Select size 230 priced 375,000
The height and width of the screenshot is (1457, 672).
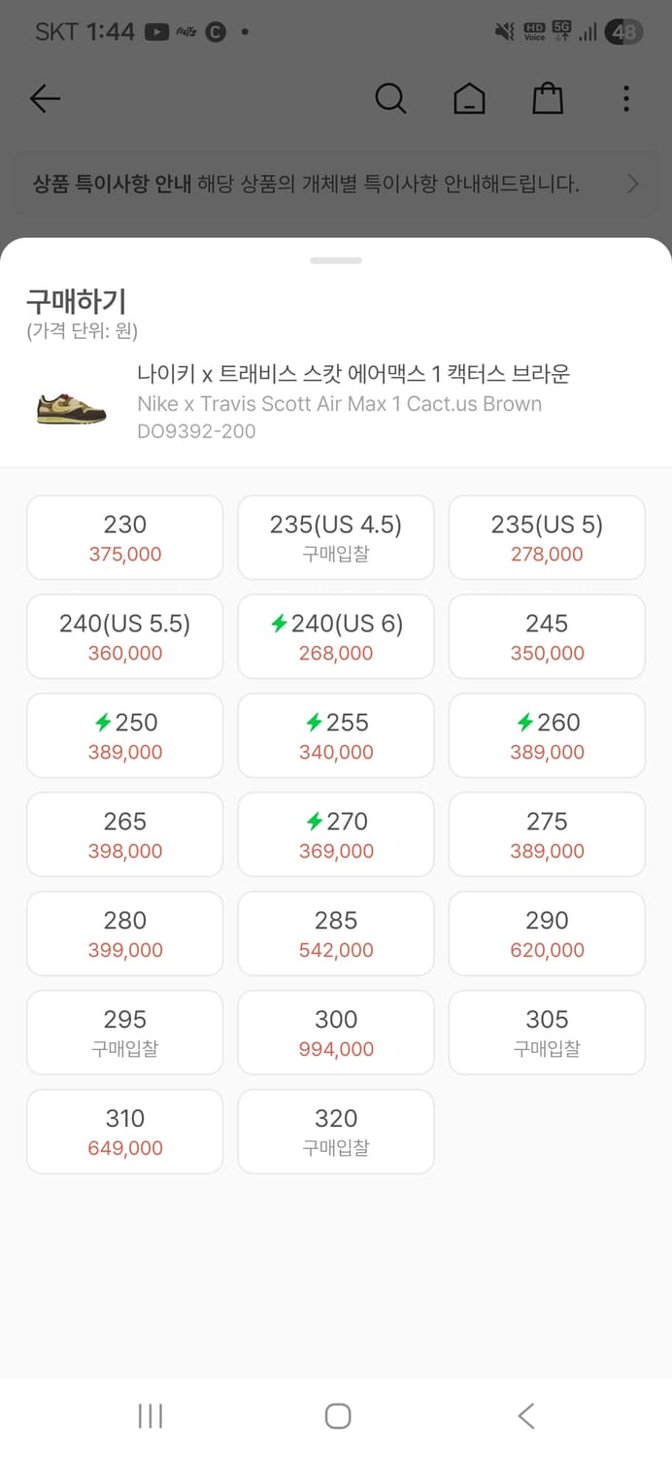[x=125, y=538]
